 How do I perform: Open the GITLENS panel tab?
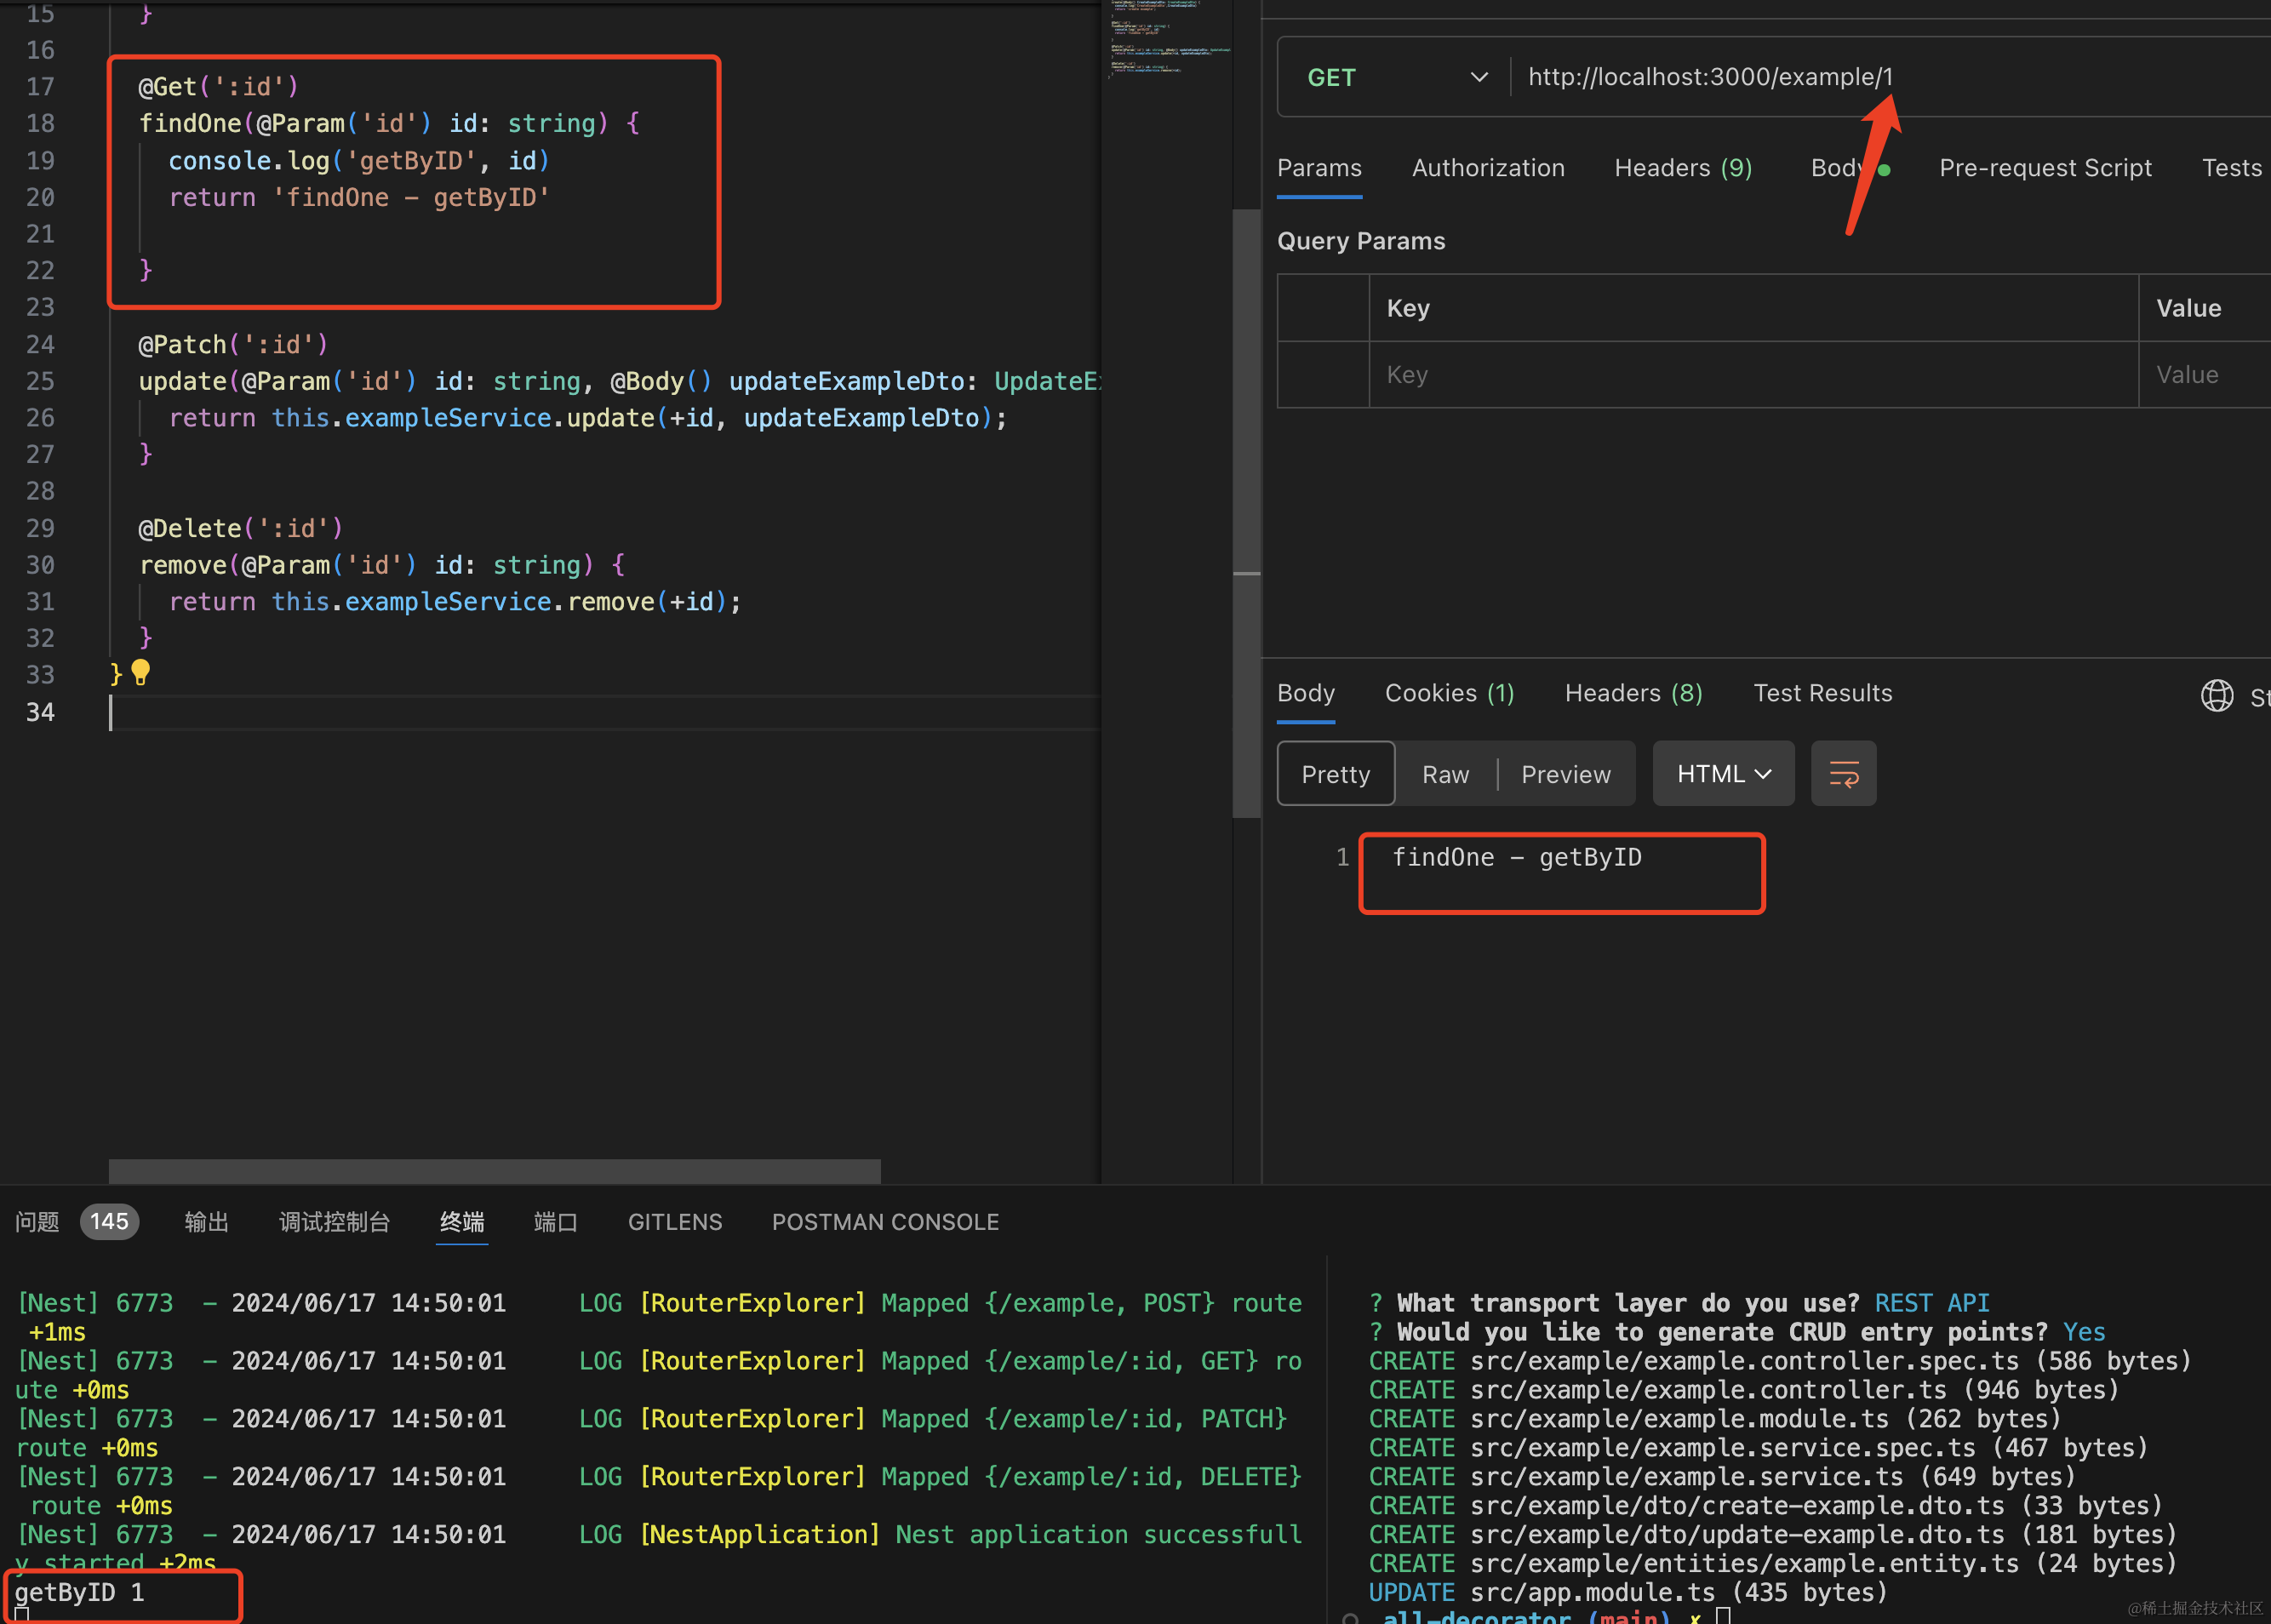click(x=675, y=1222)
